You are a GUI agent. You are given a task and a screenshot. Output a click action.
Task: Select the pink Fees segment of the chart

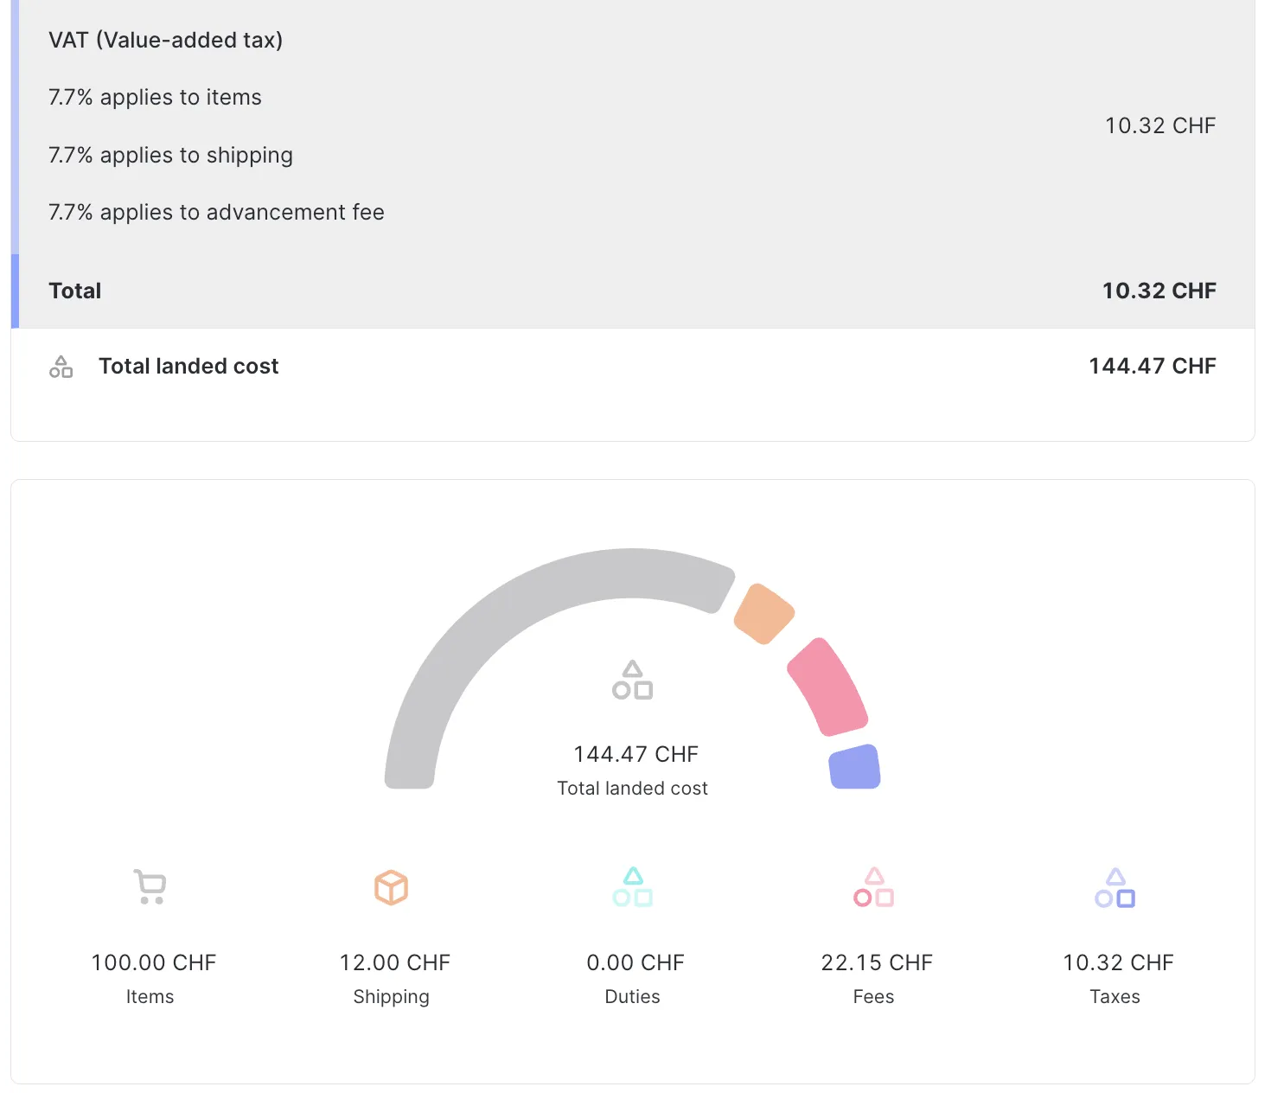point(827,687)
